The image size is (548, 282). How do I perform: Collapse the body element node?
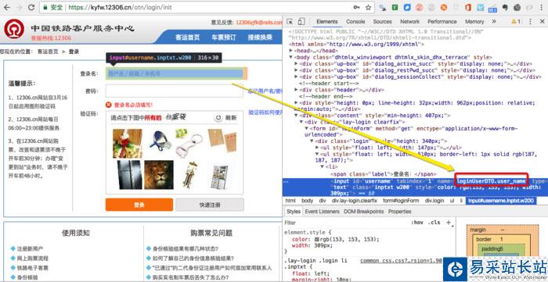coord(291,57)
